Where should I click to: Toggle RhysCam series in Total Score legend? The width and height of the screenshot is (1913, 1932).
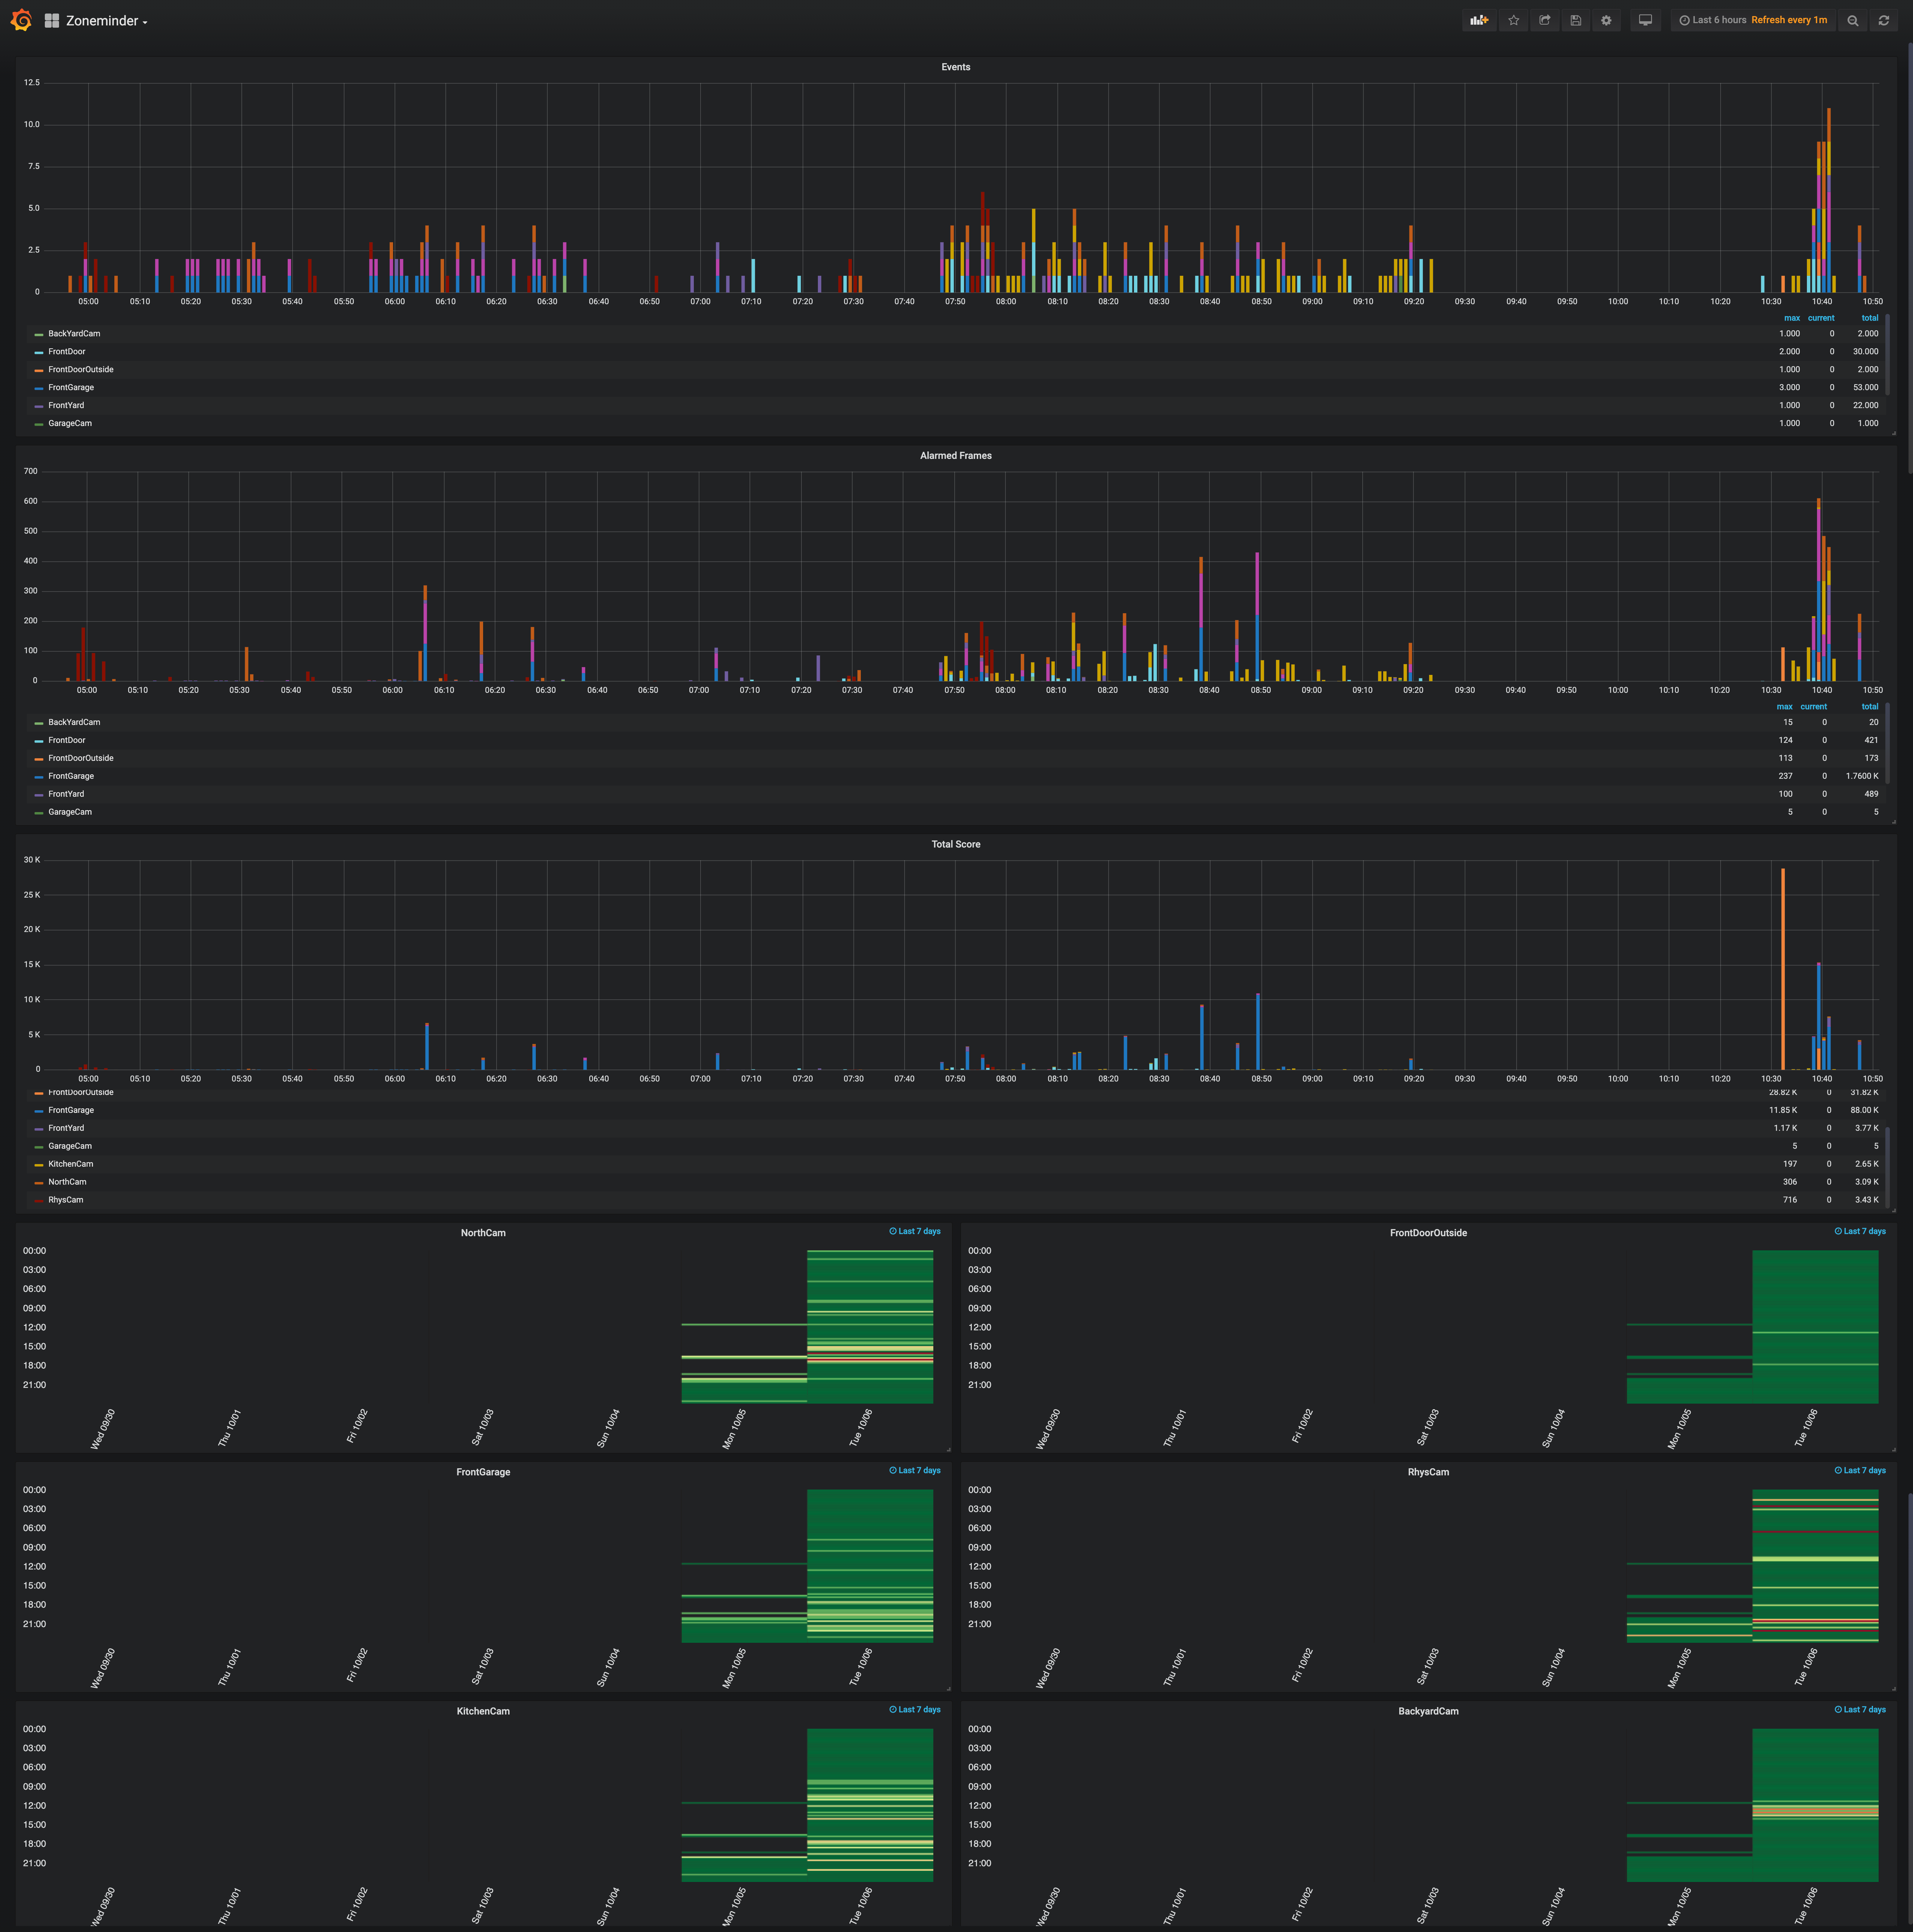click(x=66, y=1200)
